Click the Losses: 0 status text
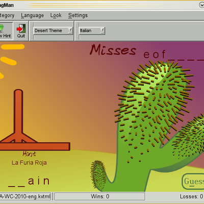The width and height of the screenshot is (204, 204). pos(192,196)
